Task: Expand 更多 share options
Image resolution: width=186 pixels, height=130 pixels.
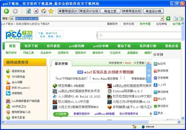Action: 161,113
